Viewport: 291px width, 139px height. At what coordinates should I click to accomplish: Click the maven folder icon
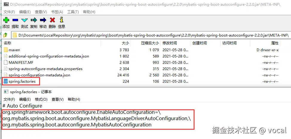(6, 50)
